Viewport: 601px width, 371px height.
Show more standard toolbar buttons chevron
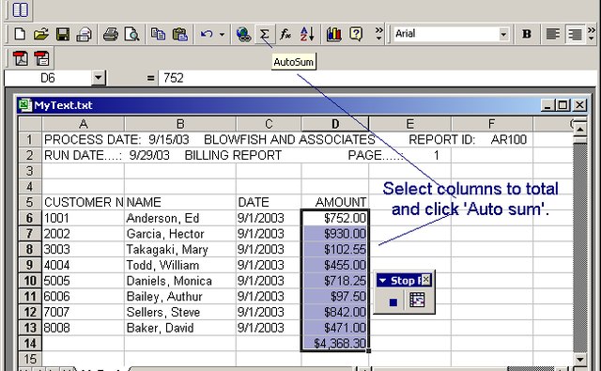tap(378, 35)
